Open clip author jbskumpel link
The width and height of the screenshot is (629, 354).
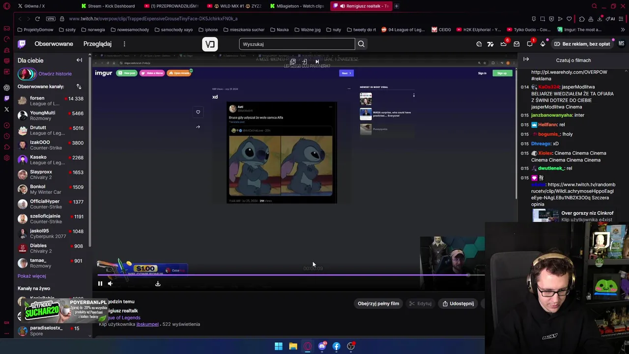pyautogui.click(x=147, y=324)
